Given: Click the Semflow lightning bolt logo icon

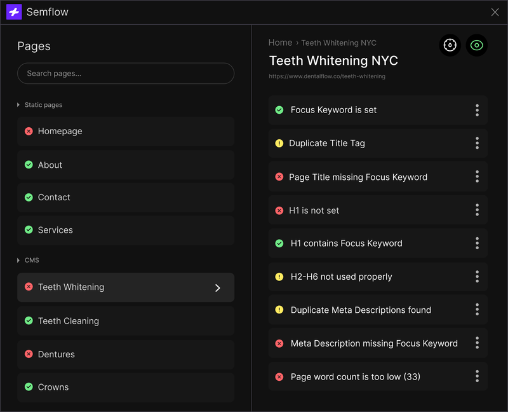Looking at the screenshot, I should click(13, 12).
